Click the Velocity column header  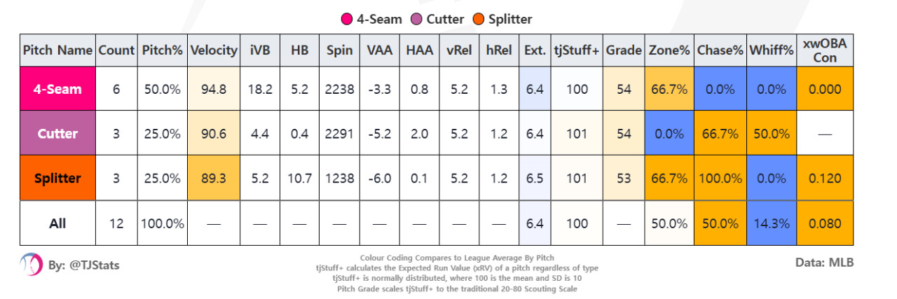pos(213,50)
